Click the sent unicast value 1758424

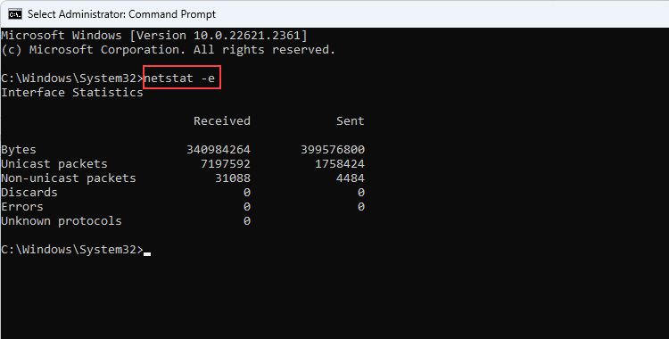coord(340,164)
